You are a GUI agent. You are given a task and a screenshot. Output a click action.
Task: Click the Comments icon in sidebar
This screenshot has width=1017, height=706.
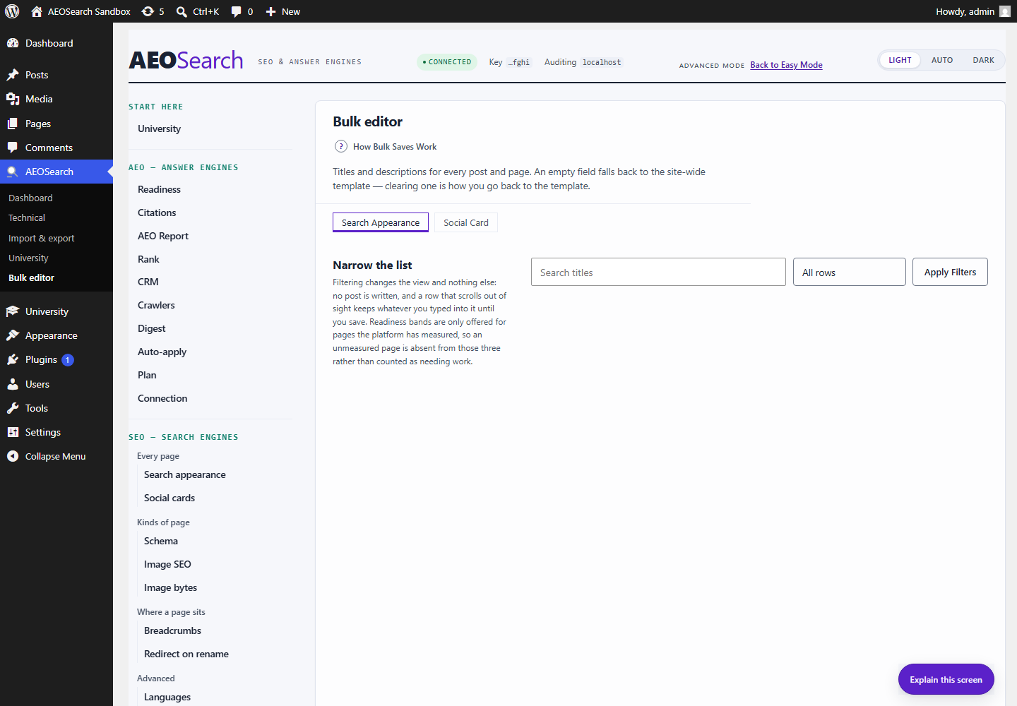[13, 148]
